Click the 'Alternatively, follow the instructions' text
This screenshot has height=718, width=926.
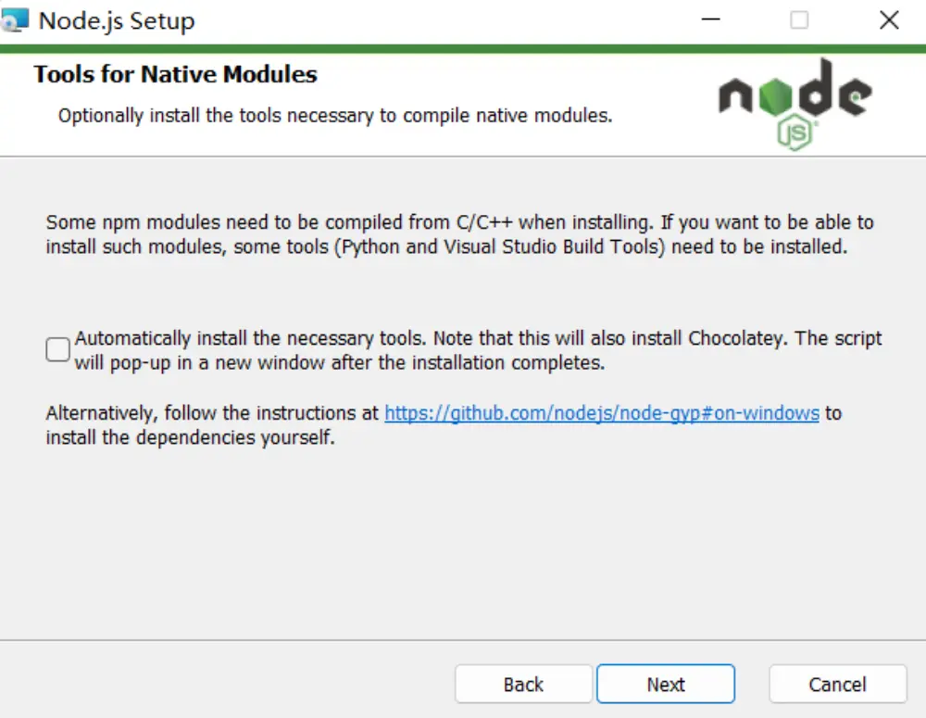pyautogui.click(x=213, y=413)
